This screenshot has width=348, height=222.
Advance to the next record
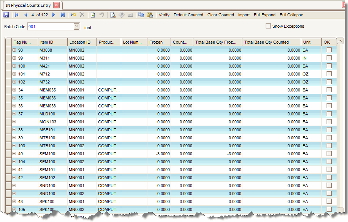54,15
